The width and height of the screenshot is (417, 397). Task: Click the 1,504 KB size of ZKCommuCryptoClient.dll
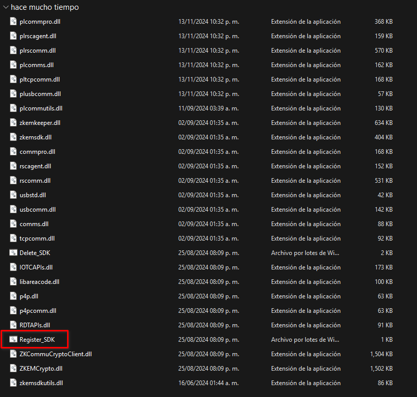pyautogui.click(x=381, y=354)
